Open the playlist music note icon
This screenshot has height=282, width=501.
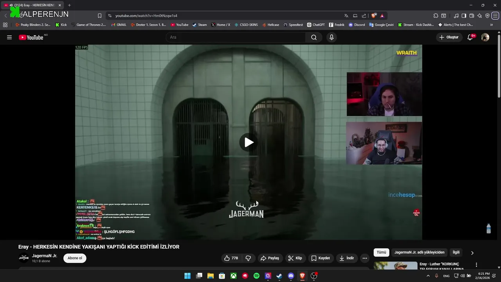(x=456, y=16)
